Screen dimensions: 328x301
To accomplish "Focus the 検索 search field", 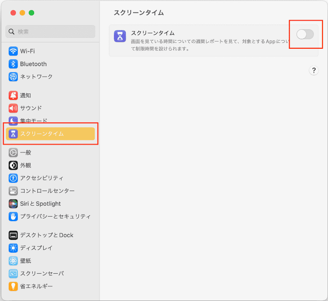I will (x=51, y=31).
